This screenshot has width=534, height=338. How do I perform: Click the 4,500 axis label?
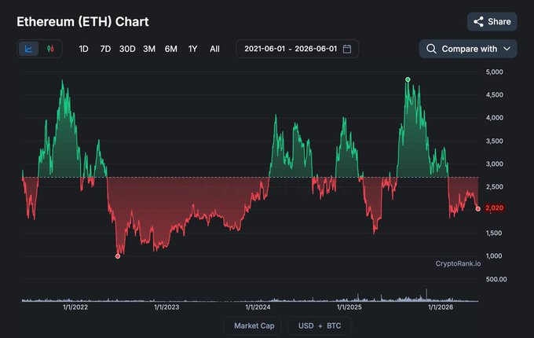pos(494,95)
